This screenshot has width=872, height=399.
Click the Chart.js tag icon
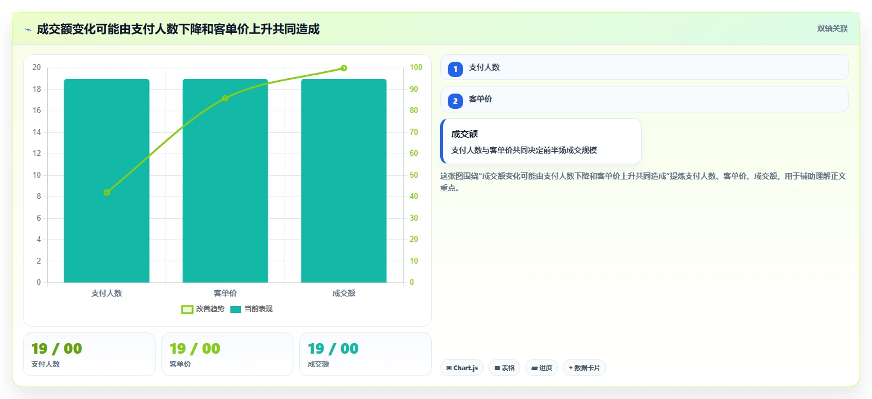(449, 368)
